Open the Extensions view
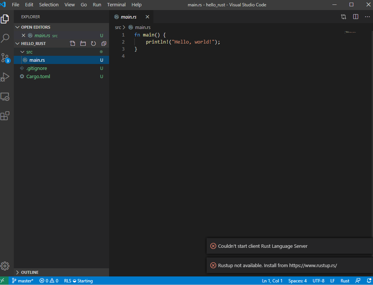Image resolution: width=373 pixels, height=285 pixels. [x=5, y=116]
